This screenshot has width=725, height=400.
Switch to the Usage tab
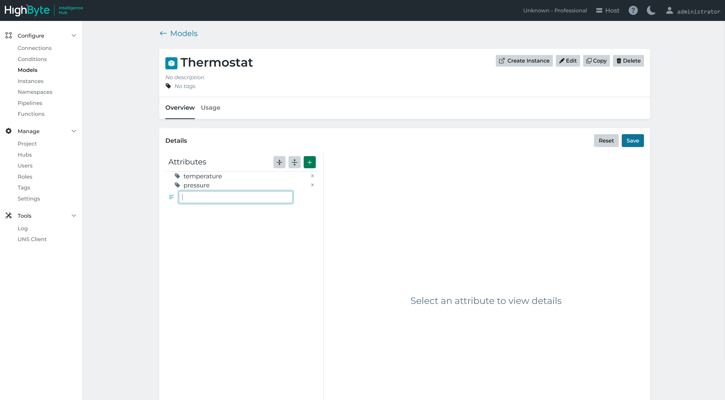click(210, 108)
